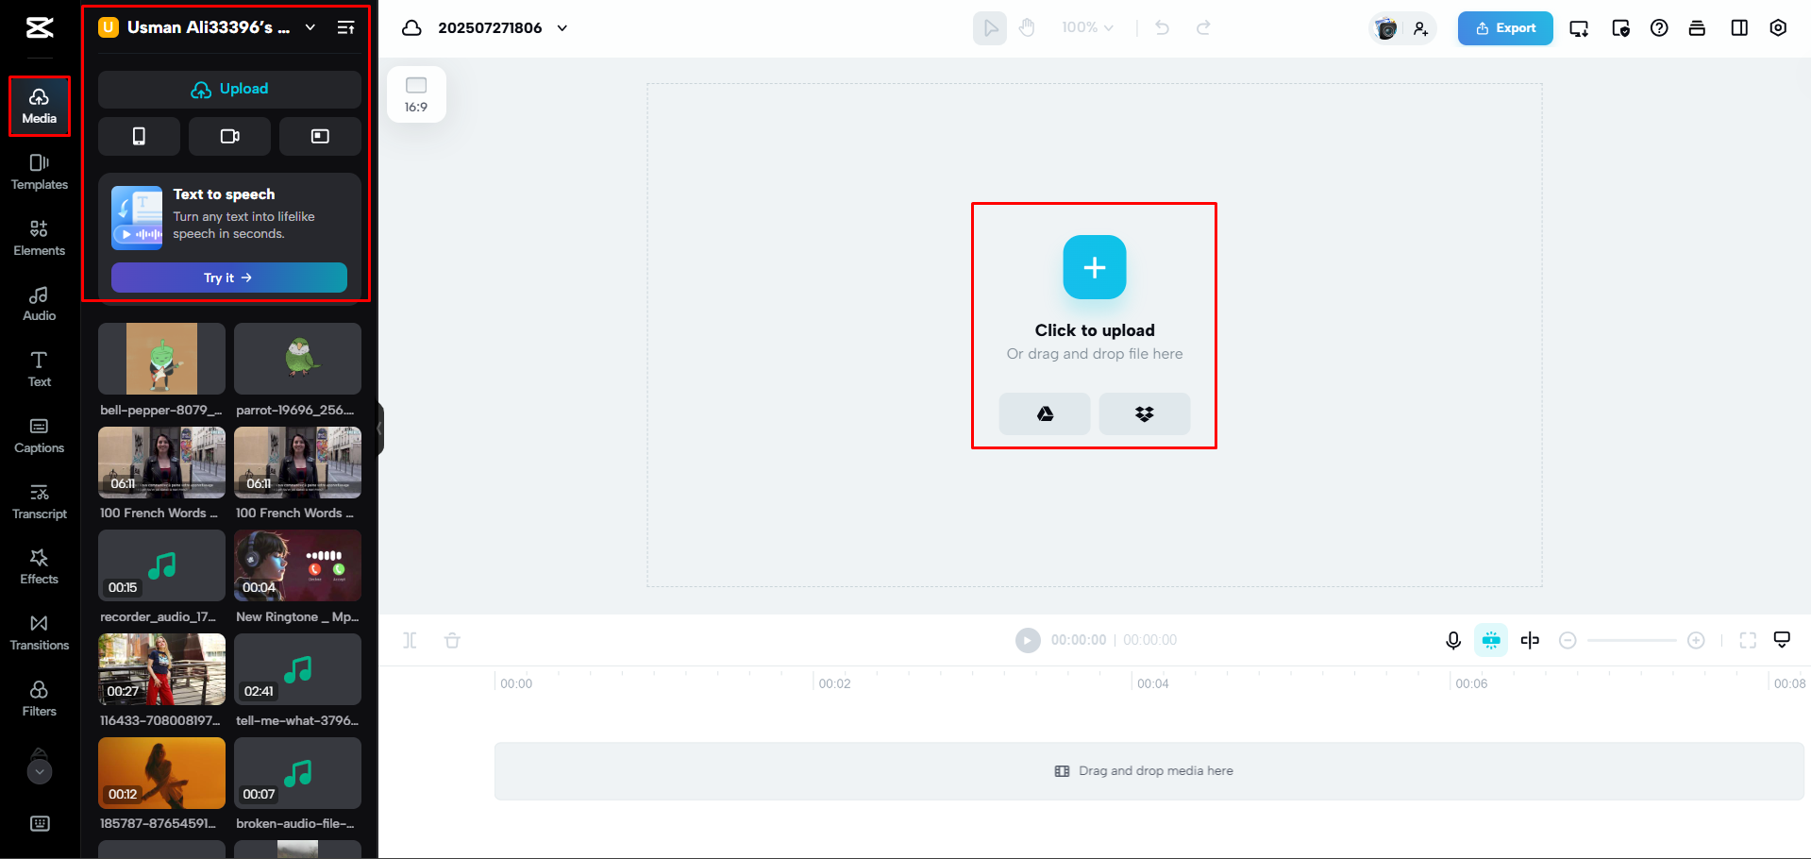Start camera recording icon
The height and width of the screenshot is (859, 1811).
[x=229, y=136]
